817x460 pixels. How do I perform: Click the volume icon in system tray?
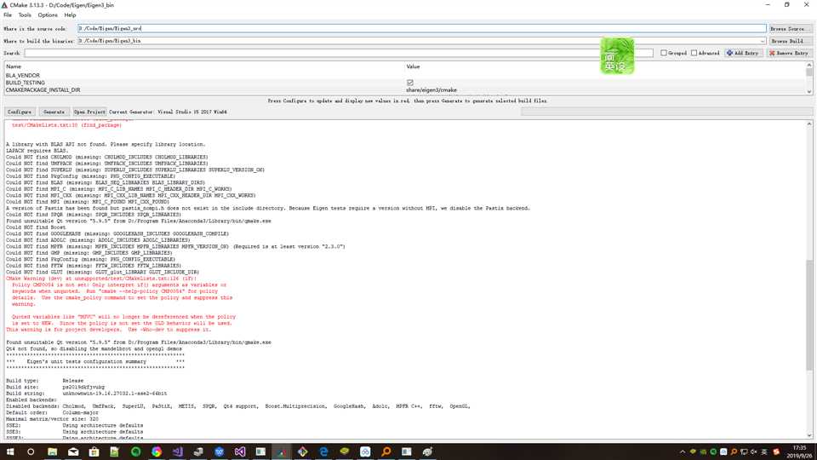pyautogui.click(x=753, y=451)
